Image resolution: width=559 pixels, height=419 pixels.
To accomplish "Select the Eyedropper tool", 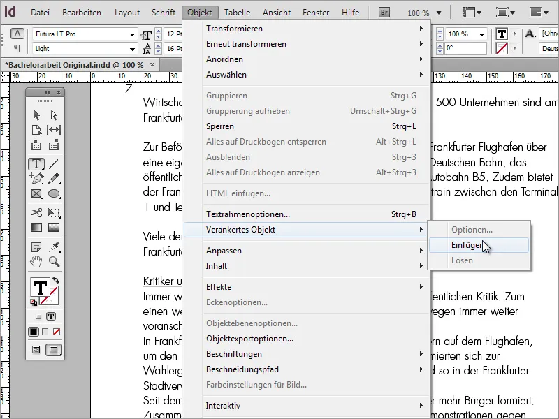I will [x=54, y=247].
